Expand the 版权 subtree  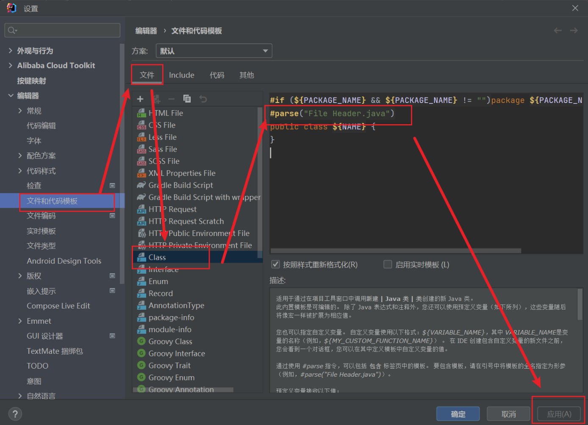(x=20, y=276)
